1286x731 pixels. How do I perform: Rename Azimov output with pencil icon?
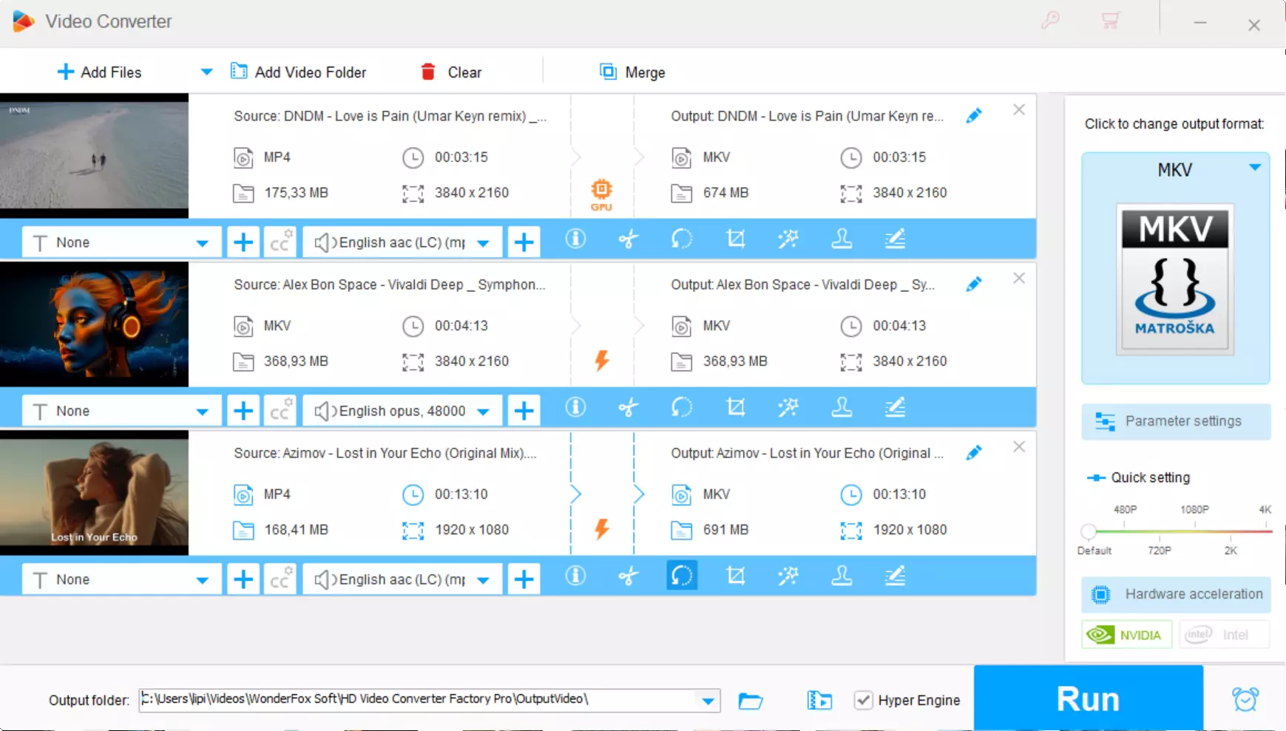[974, 453]
